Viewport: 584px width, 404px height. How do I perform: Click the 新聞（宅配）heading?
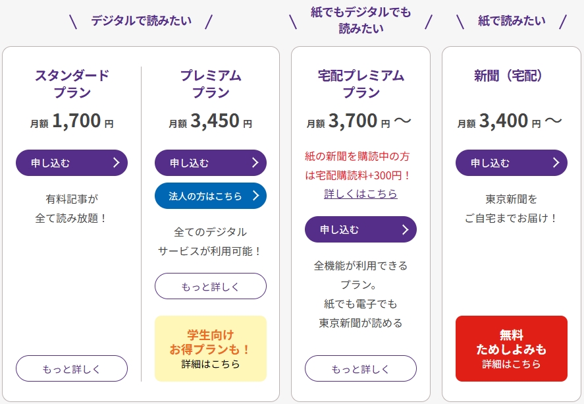pos(511,76)
